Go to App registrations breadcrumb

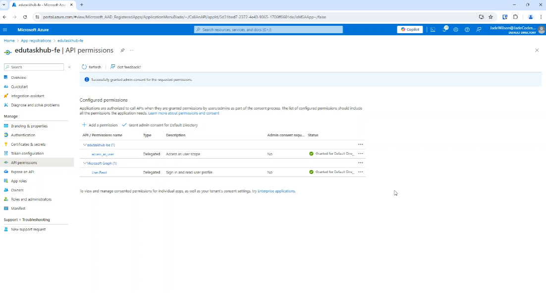pos(36,41)
